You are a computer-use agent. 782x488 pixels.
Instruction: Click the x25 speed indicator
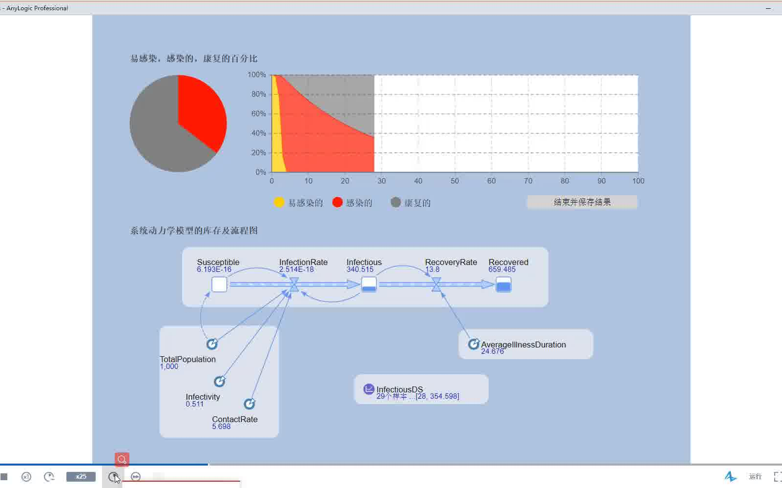pyautogui.click(x=80, y=477)
